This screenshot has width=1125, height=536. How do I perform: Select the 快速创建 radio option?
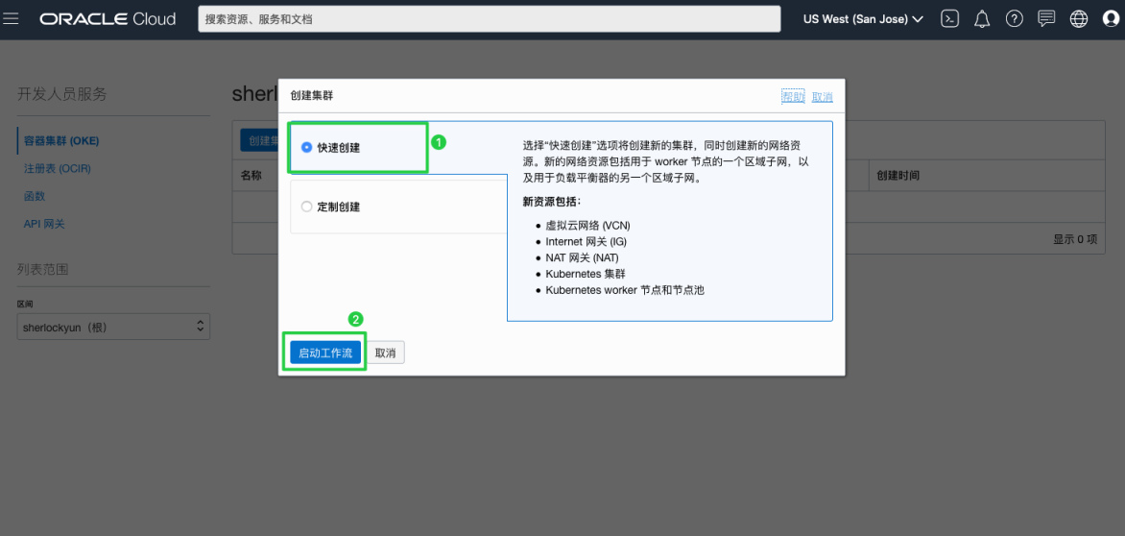pos(307,148)
